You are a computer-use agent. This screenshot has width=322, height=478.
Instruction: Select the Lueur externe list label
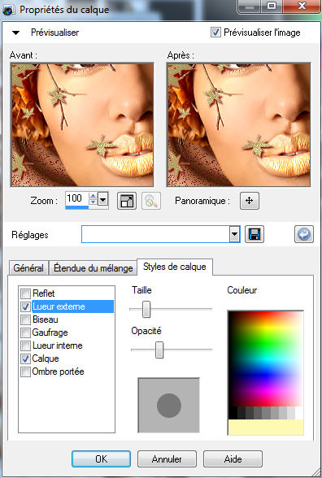tap(59, 306)
